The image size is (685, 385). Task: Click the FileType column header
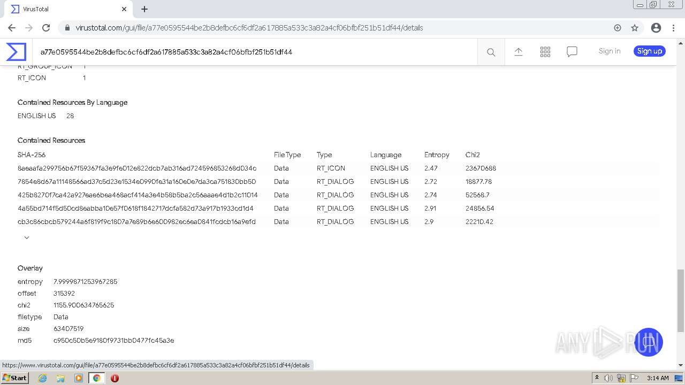[x=287, y=155]
